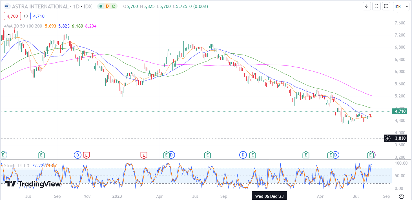Open the IDR currency dropdown
Viewport: 412px width, 200px height.
[401, 6]
